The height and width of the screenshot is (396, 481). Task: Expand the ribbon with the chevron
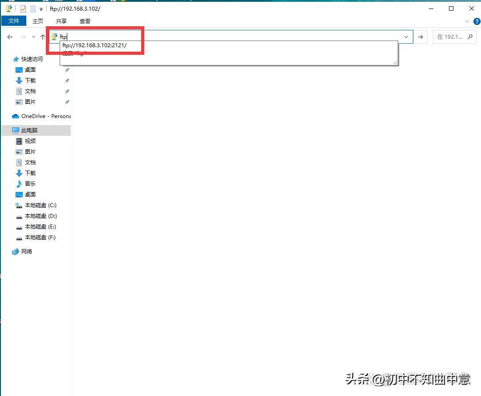(467, 21)
